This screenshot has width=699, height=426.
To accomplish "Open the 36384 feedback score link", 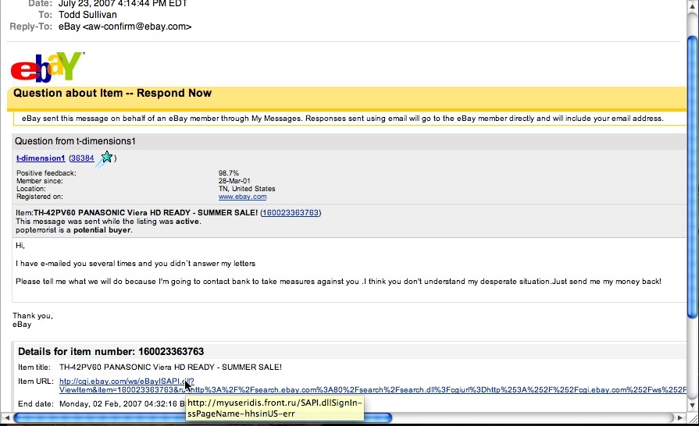I will (83, 158).
